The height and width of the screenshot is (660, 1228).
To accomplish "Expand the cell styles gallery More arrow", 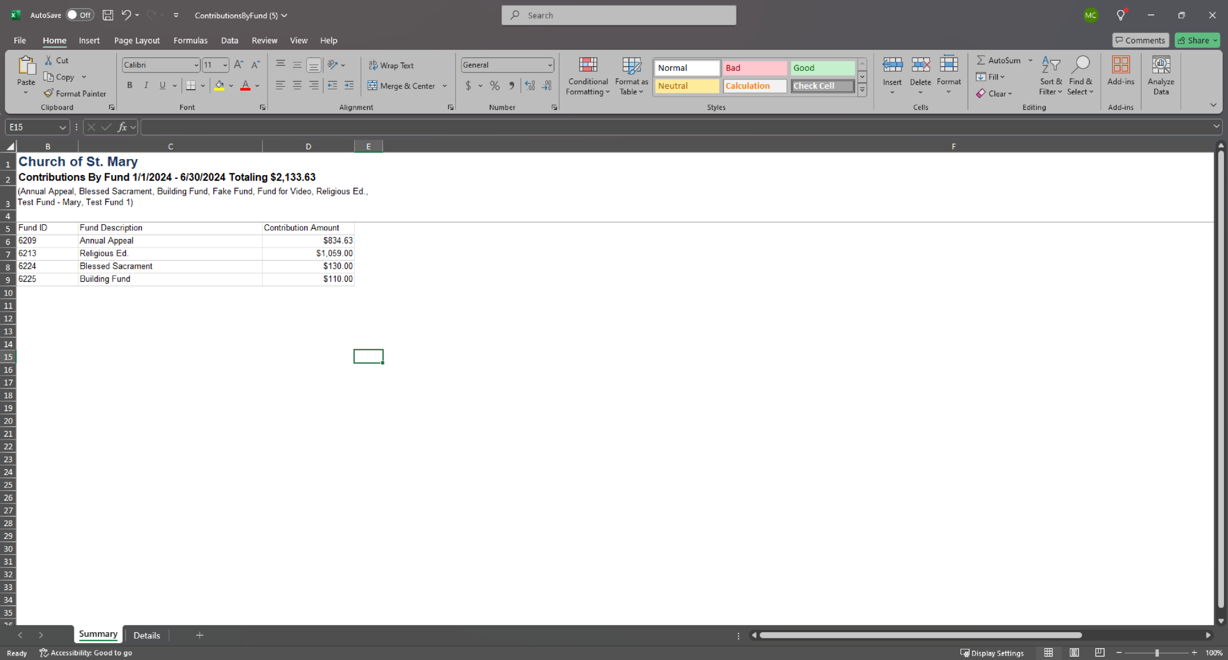I will coord(862,89).
